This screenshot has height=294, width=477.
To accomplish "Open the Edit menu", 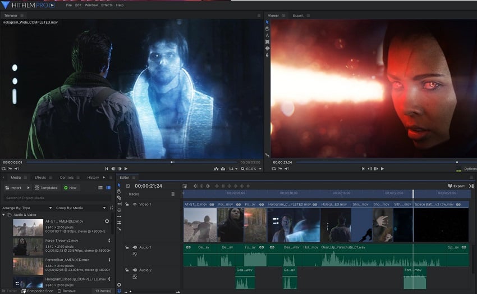I will (78, 5).
